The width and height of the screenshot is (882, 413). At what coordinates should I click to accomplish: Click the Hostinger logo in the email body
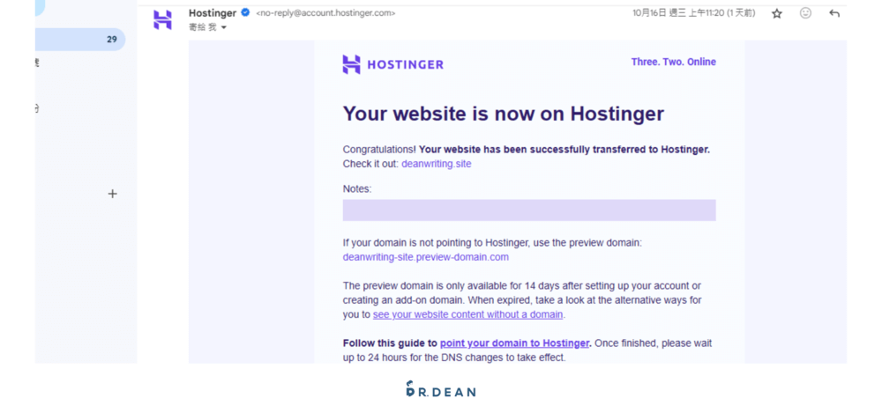(393, 64)
